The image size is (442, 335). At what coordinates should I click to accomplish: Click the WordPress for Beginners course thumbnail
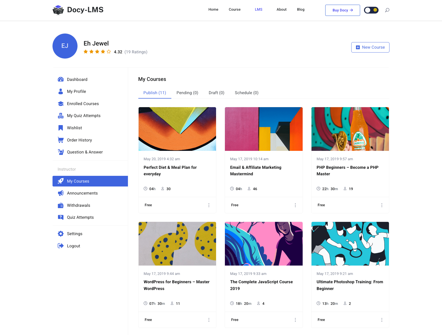tap(177, 244)
